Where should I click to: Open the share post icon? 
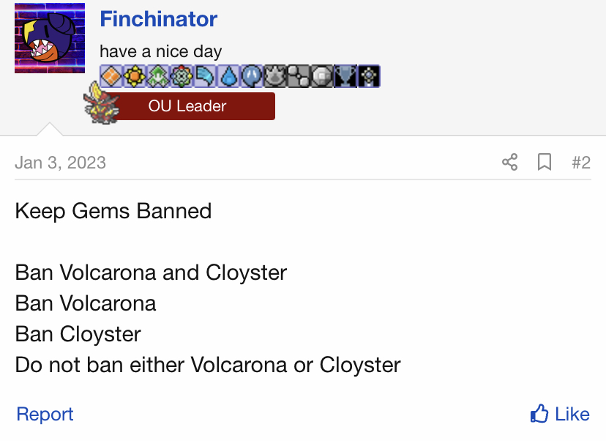510,162
